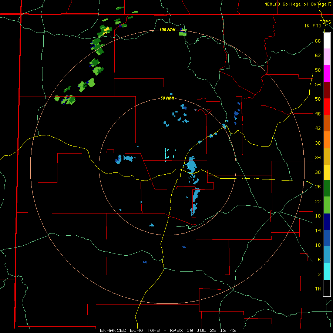Select the cyan legend color block
The height and width of the screenshot is (333, 333).
[x=327, y=271]
